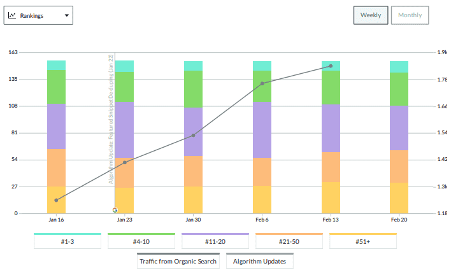Switch to Monthly view
Screen dimensions: 465x275
click(x=410, y=15)
